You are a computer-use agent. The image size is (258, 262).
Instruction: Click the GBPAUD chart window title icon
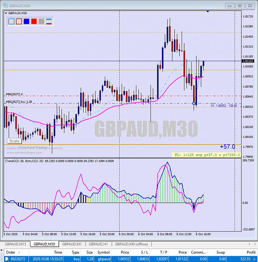click(5, 6)
